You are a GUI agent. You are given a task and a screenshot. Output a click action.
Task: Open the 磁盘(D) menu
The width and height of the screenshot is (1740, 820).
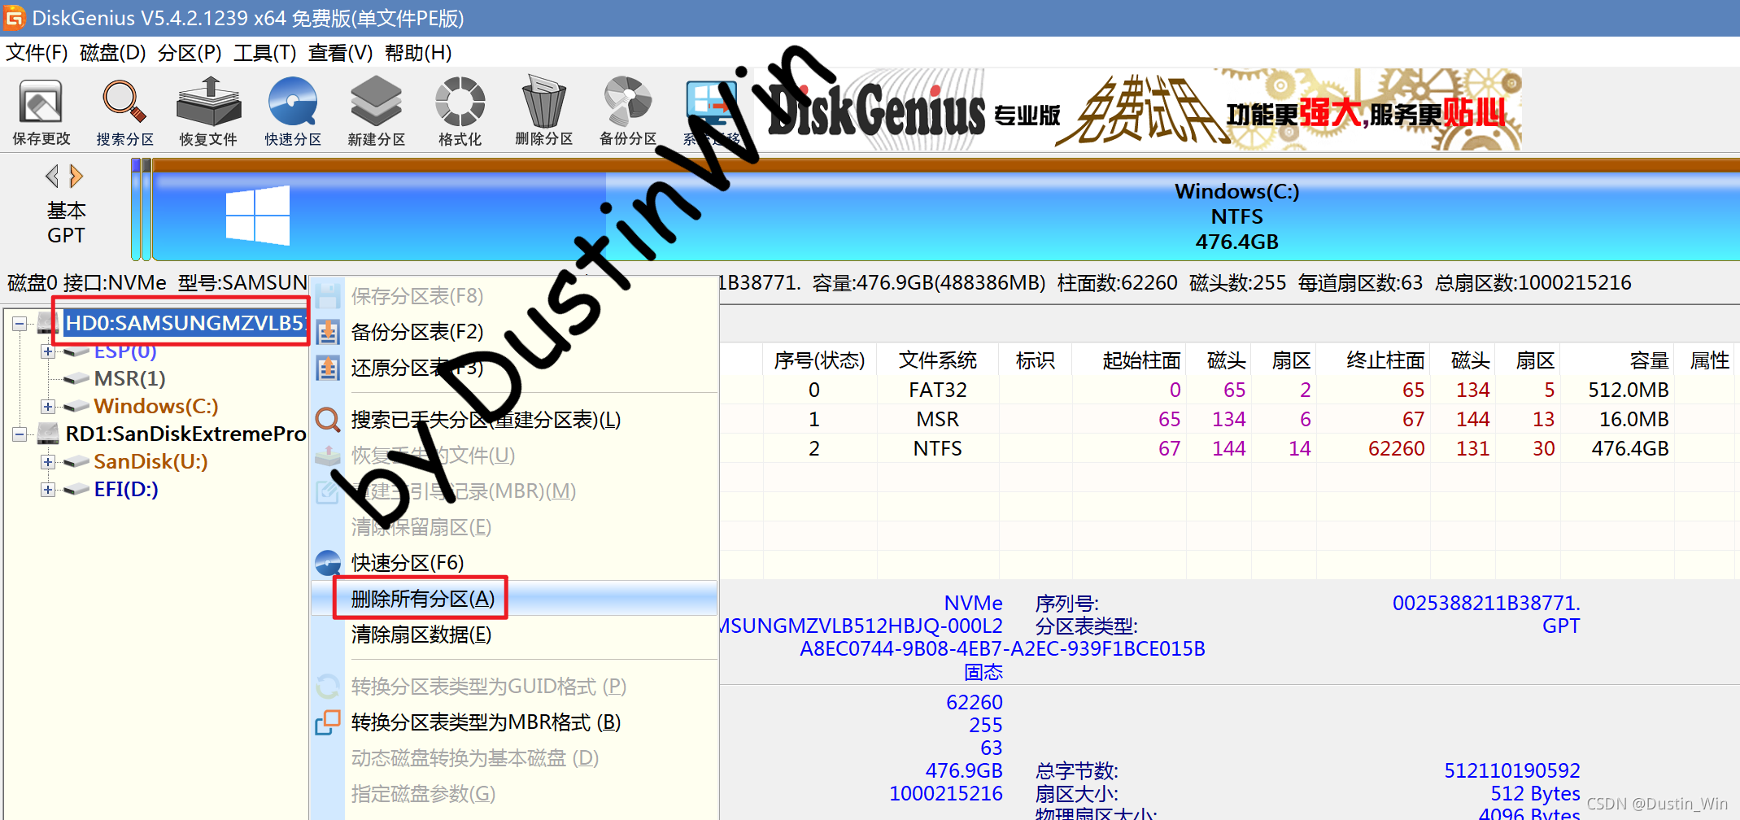click(112, 53)
